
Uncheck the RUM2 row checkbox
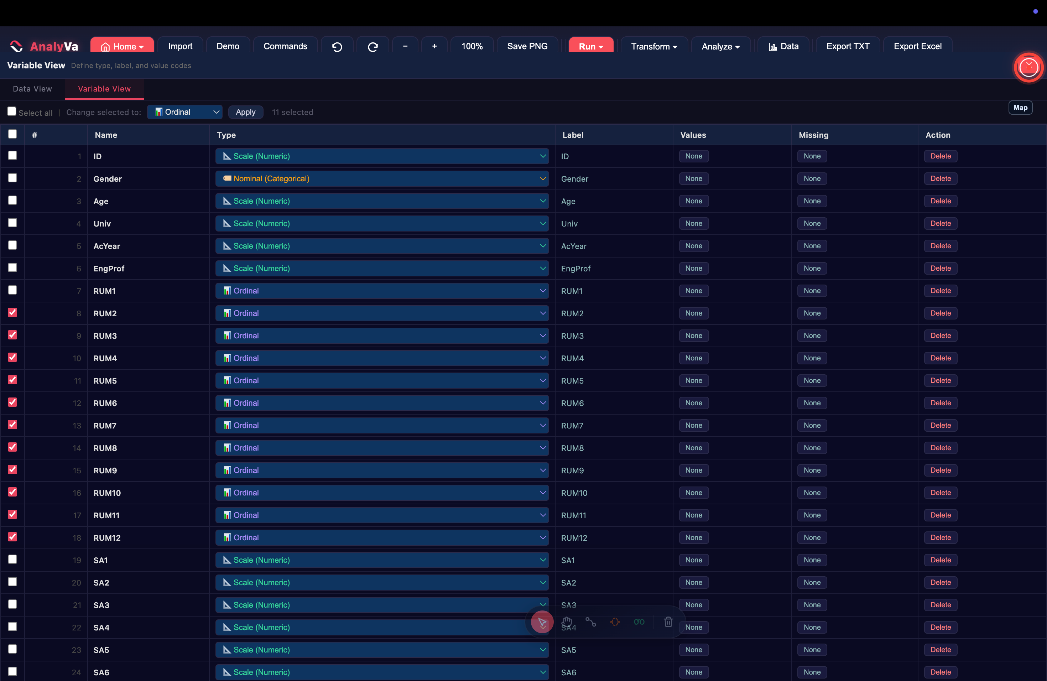12,312
